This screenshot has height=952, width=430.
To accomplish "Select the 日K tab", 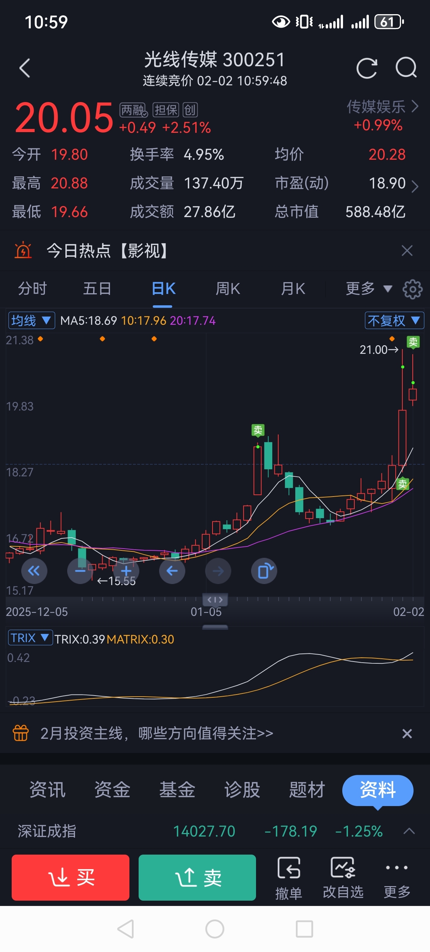I will [x=163, y=289].
